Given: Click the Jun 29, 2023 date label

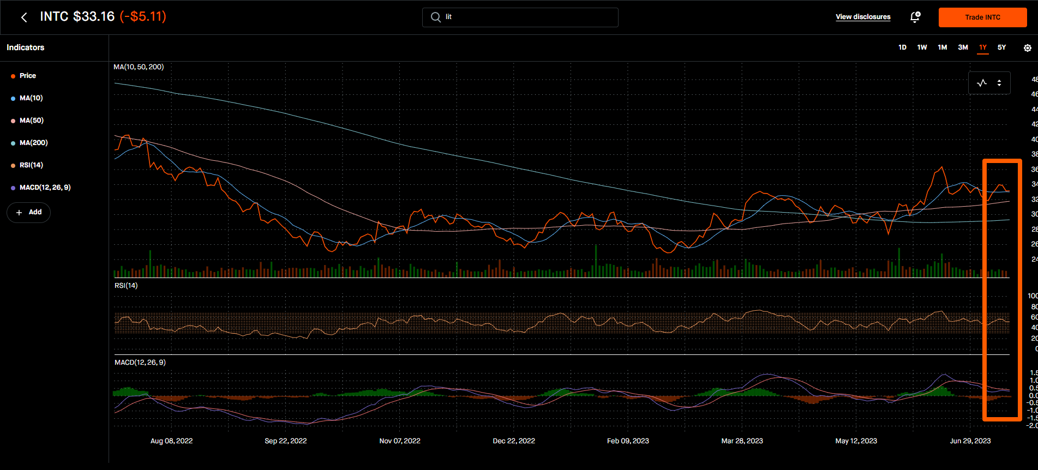Looking at the screenshot, I should coord(970,441).
